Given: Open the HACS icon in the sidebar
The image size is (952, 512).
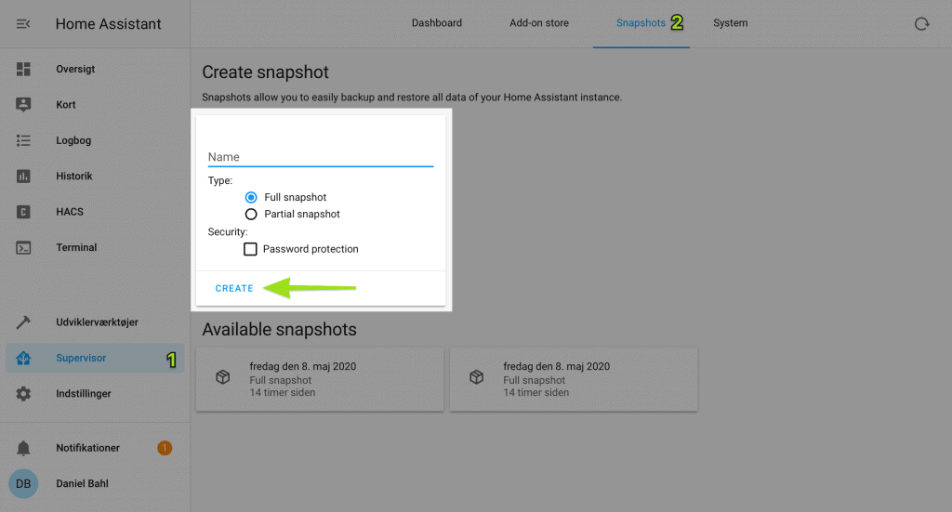Looking at the screenshot, I should 23,212.
